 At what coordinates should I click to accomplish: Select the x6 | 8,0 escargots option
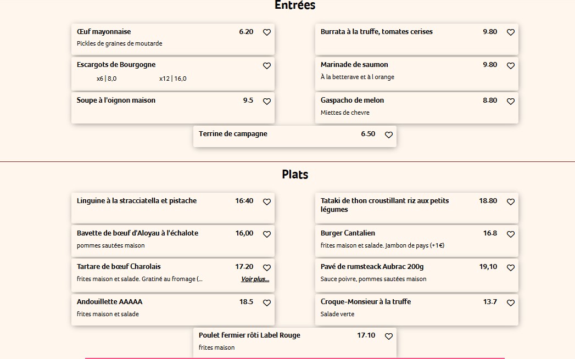point(107,78)
